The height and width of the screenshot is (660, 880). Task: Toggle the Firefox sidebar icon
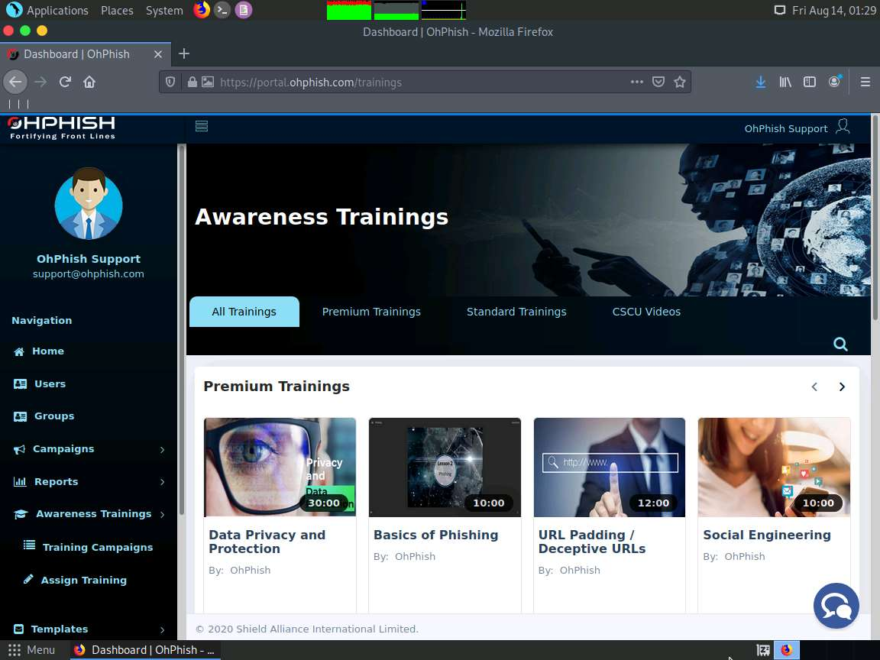pos(809,82)
